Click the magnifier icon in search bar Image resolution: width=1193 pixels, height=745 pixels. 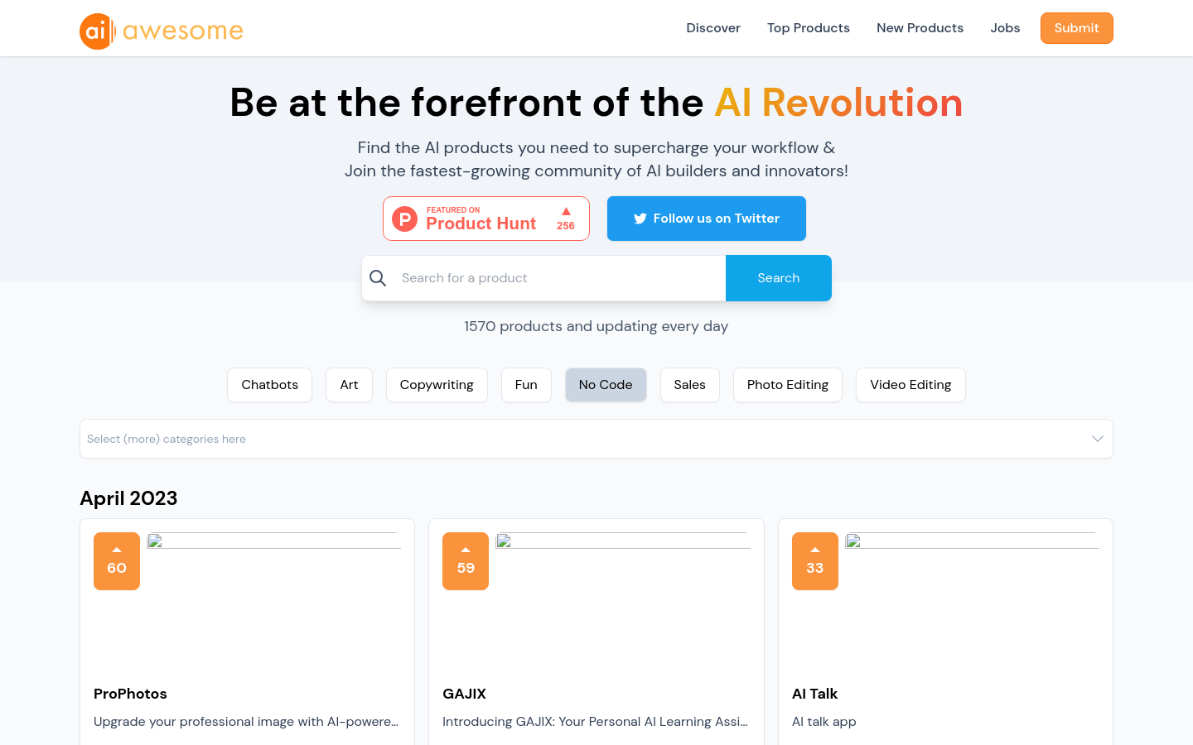378,278
